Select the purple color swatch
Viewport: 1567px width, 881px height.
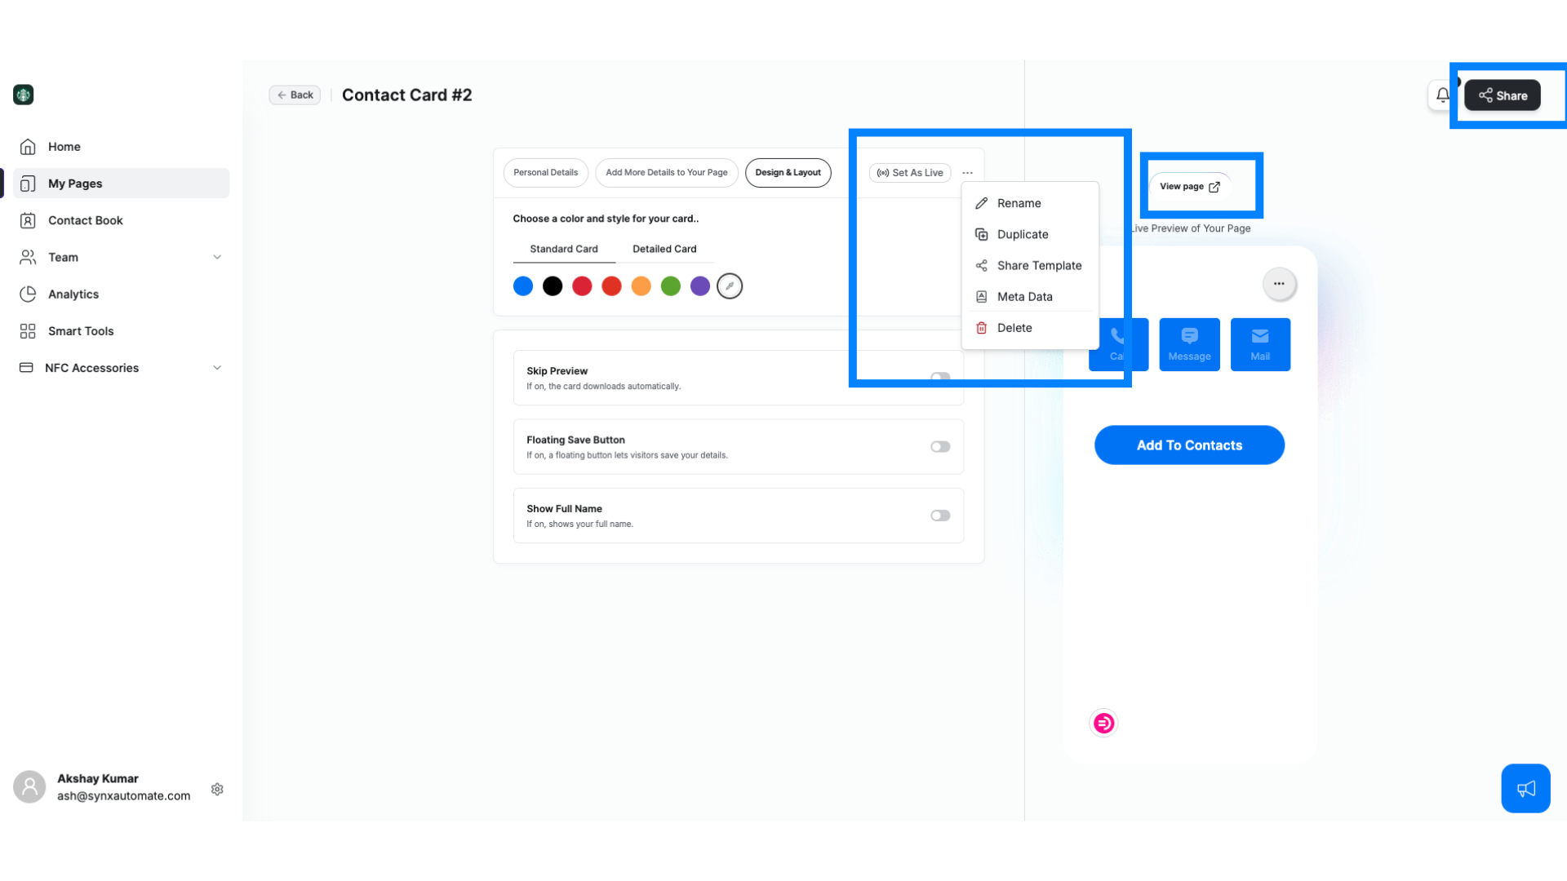tap(699, 285)
